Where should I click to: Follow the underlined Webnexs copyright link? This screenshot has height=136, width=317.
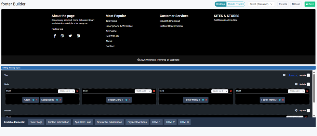(175, 60)
